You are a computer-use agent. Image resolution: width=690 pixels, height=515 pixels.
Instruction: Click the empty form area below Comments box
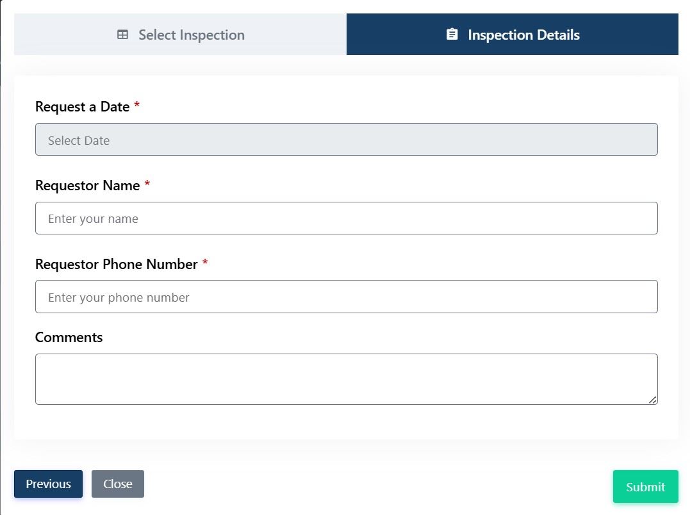(346, 423)
